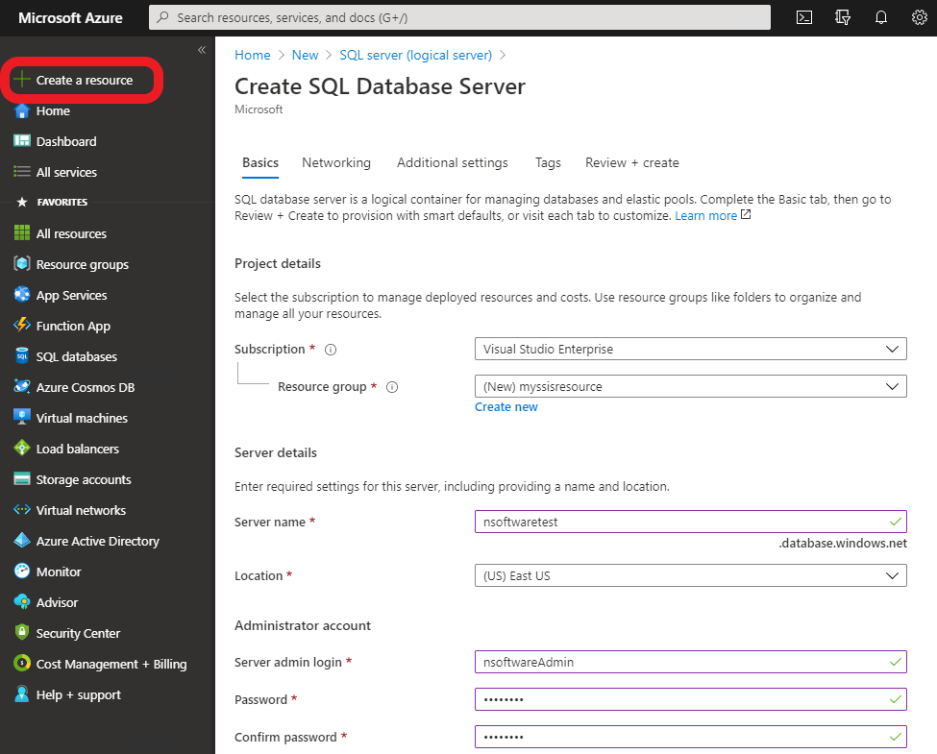Open Cloud Shell from the top bar
This screenshot has height=754, width=937.
tap(804, 17)
